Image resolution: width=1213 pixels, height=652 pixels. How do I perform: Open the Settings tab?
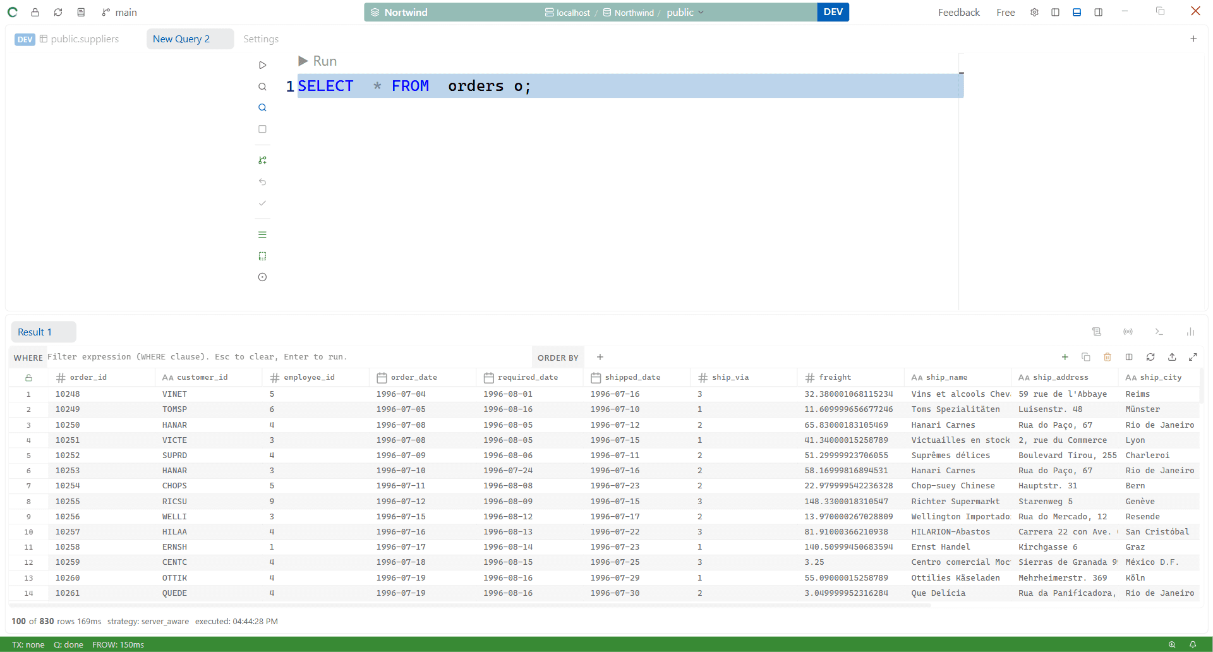(261, 39)
